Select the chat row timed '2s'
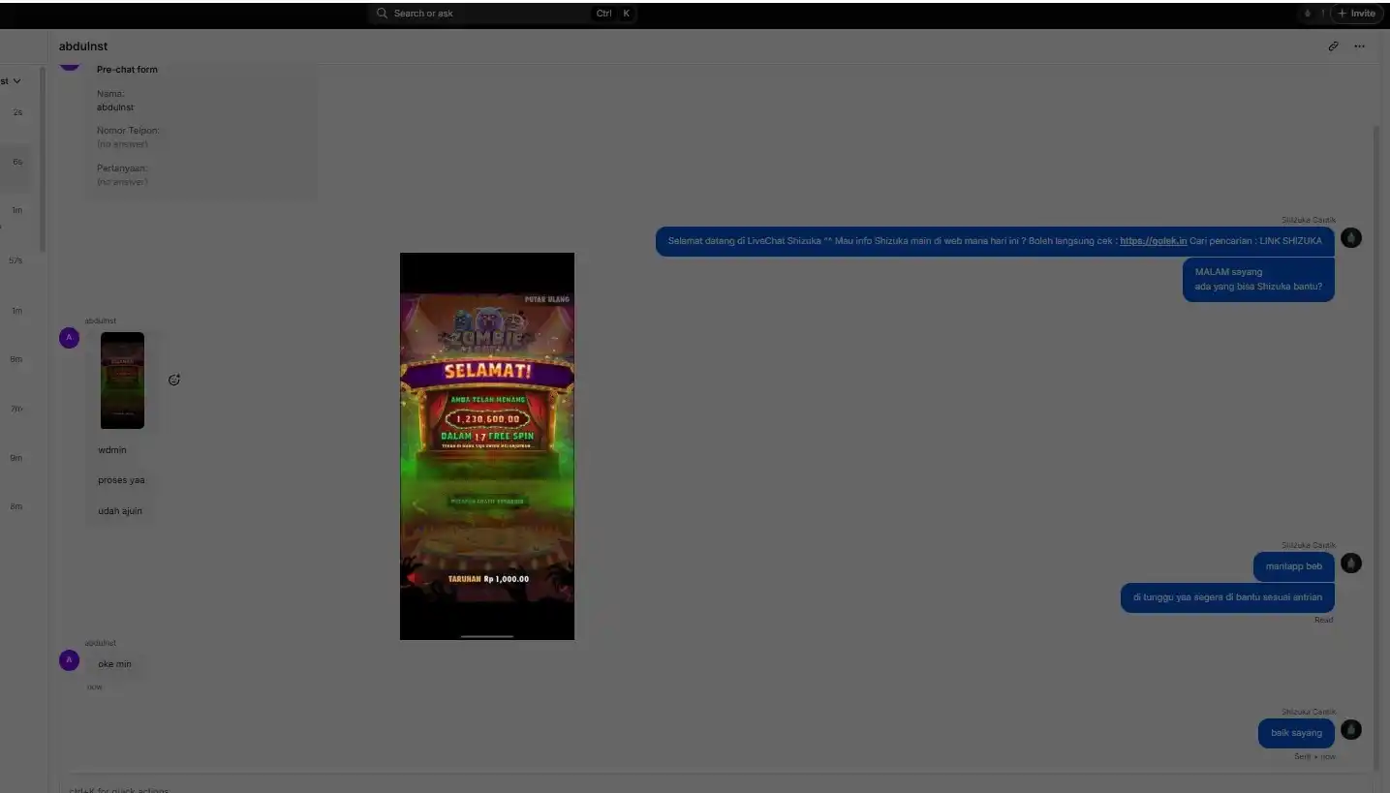This screenshot has width=1390, height=793. tap(15, 112)
